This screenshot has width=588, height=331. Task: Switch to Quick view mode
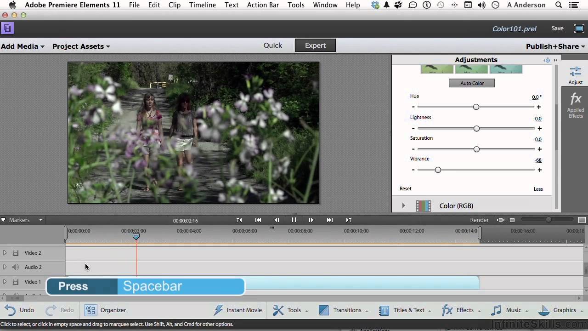click(273, 46)
